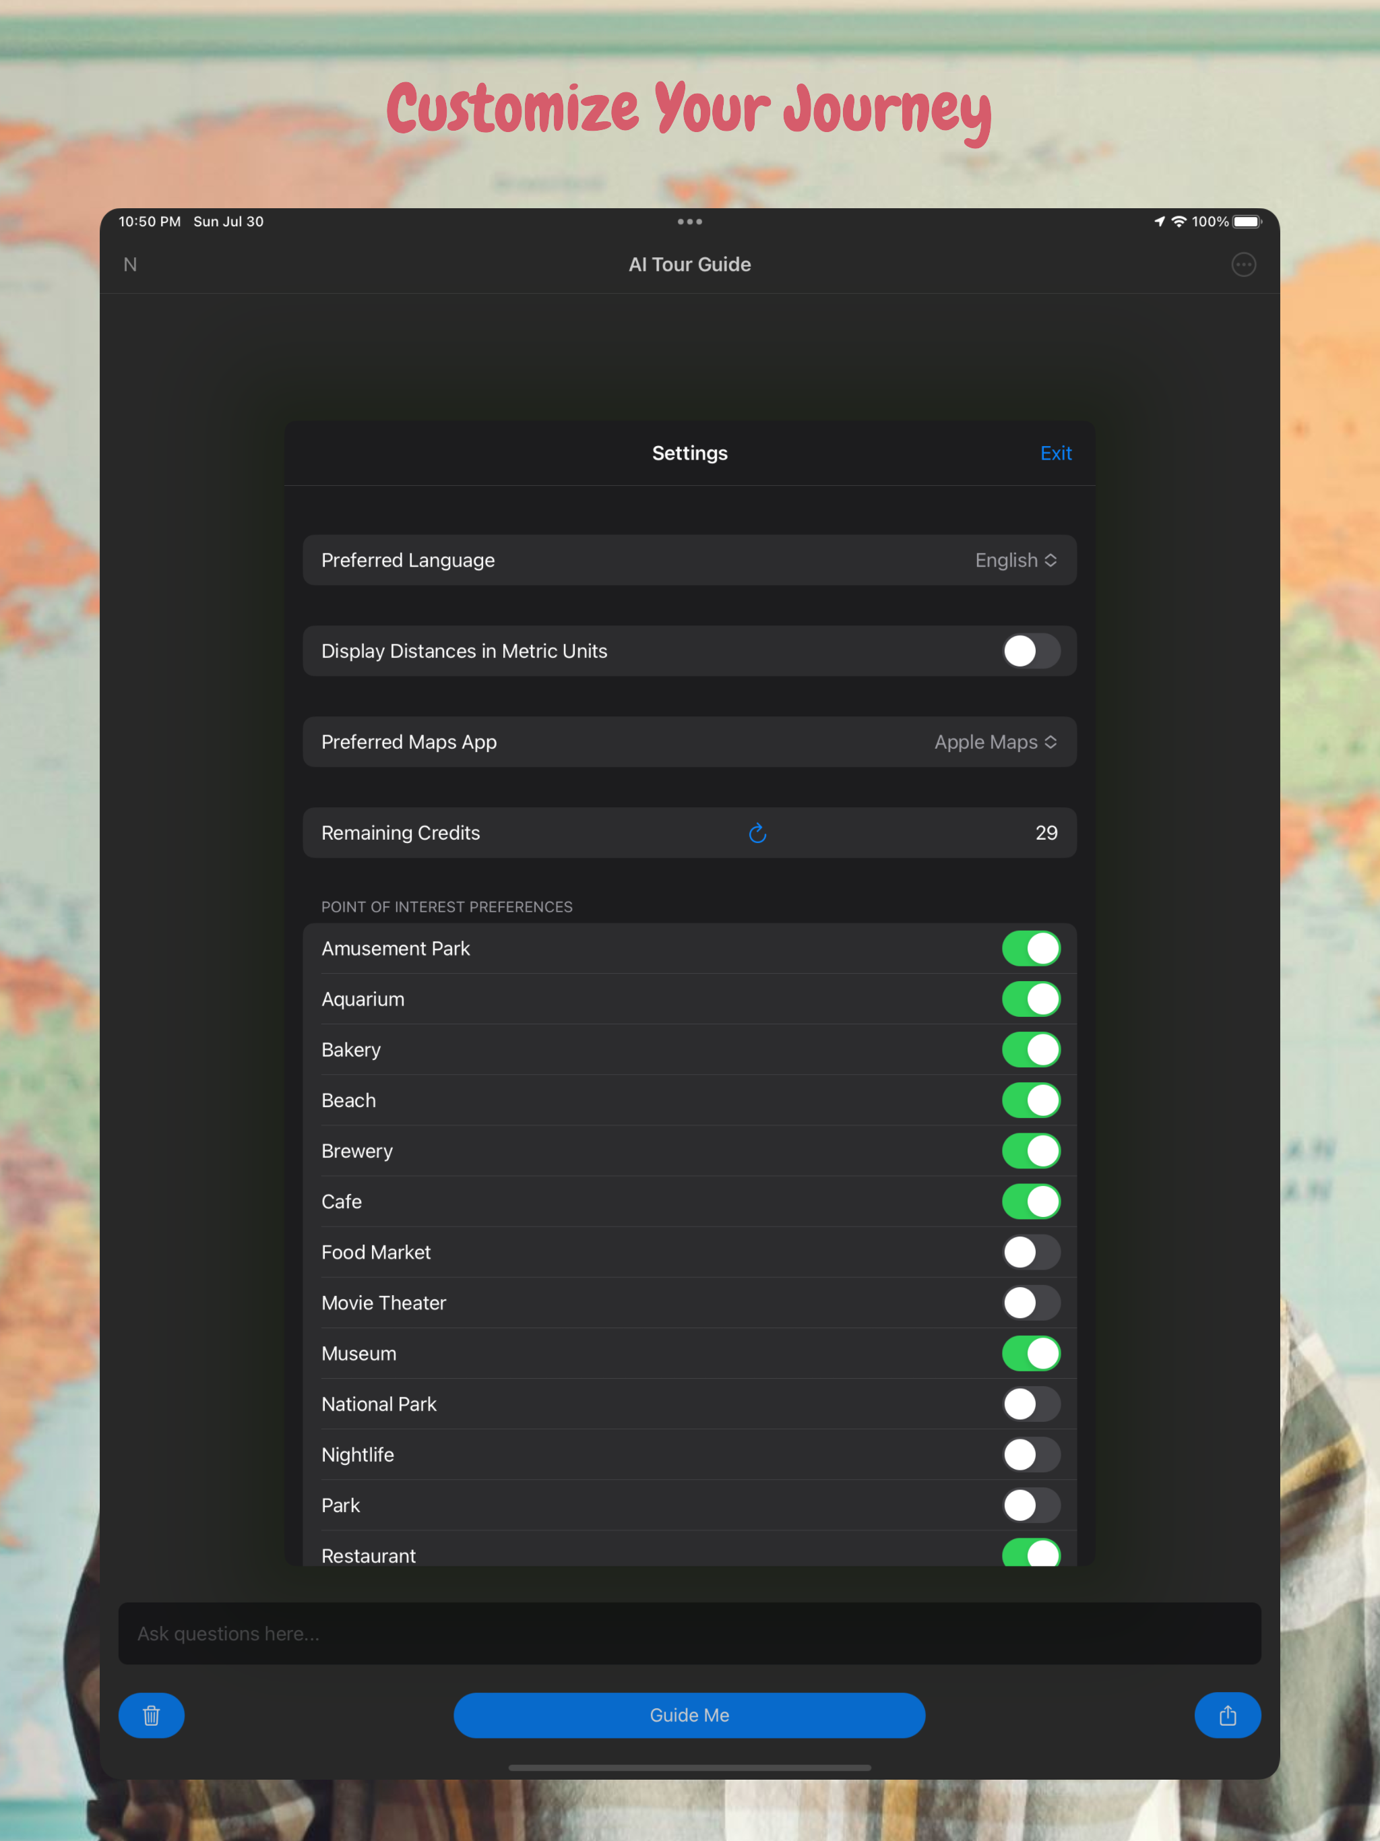Tap the refresh credits icon
The width and height of the screenshot is (1380, 1841).
click(x=757, y=833)
